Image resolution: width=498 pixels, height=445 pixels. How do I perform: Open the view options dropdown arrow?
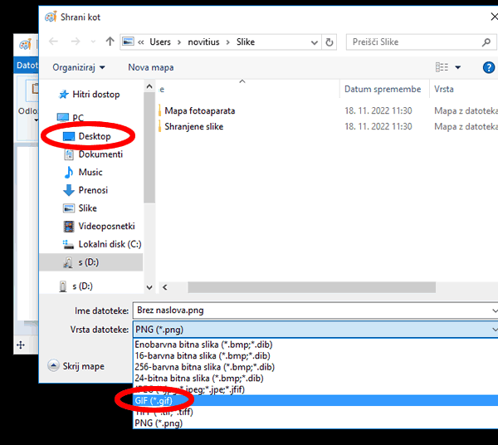457,67
